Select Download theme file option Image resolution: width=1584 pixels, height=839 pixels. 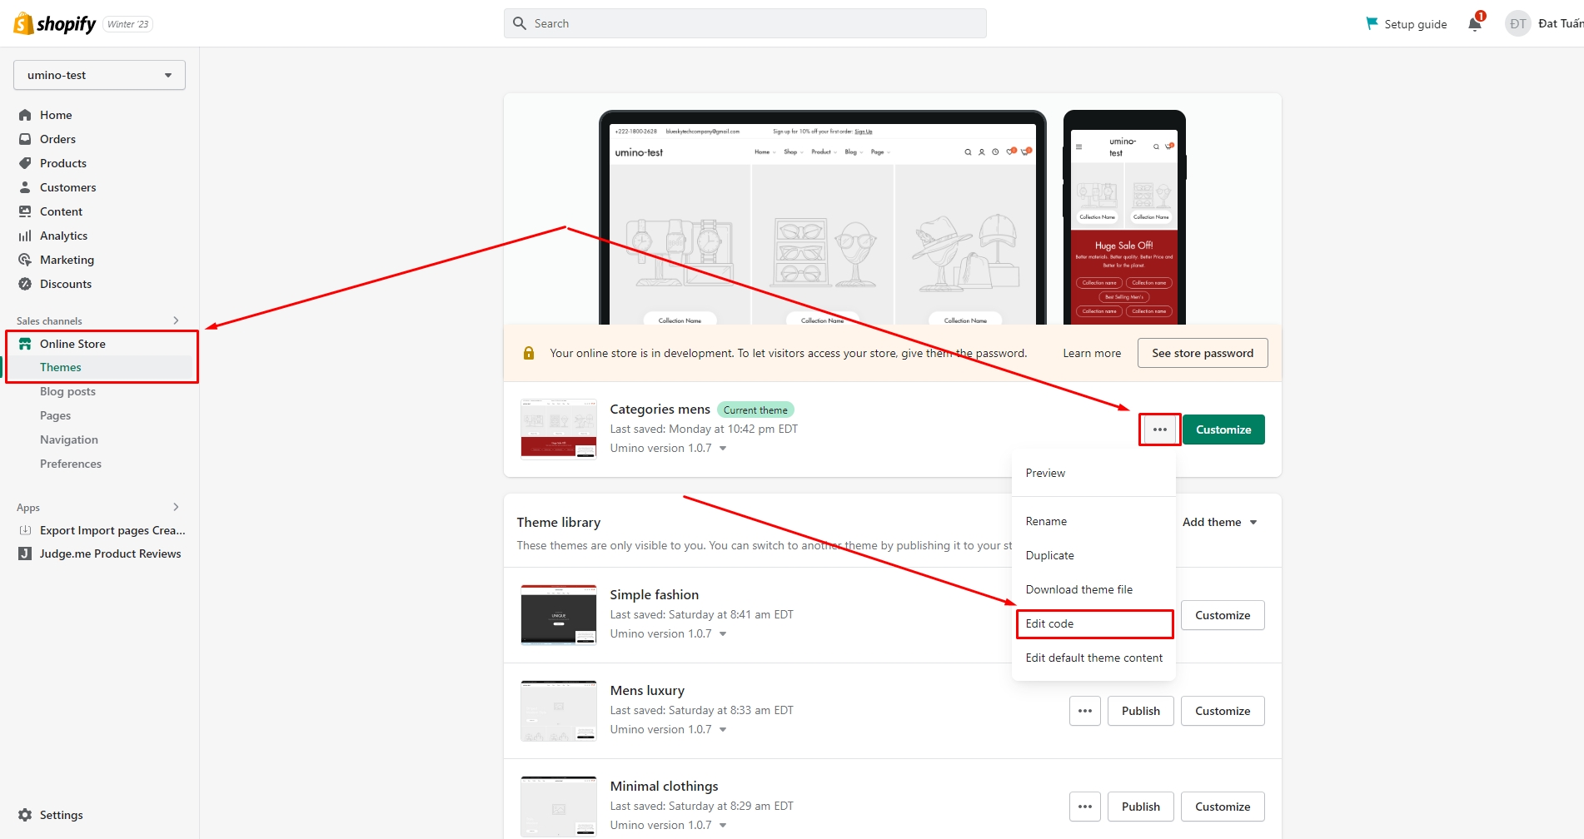pyautogui.click(x=1078, y=589)
